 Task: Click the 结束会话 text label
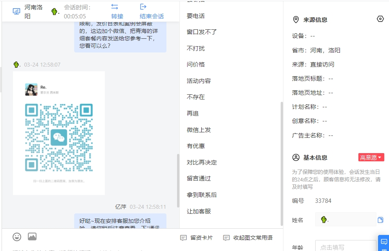pos(152,16)
